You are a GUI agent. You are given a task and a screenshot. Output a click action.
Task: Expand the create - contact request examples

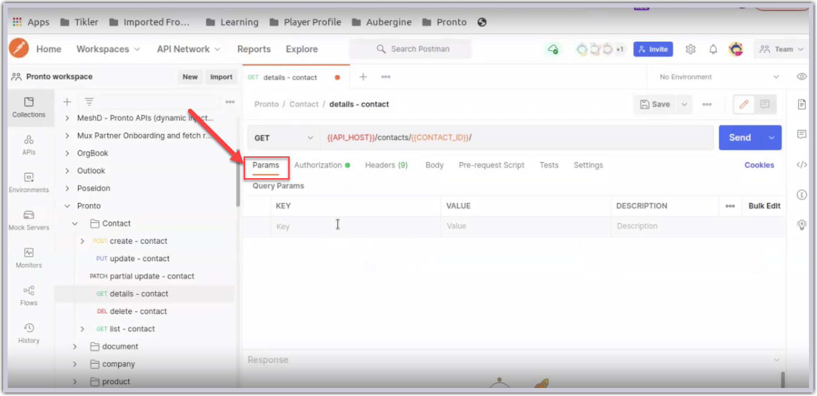tap(82, 241)
